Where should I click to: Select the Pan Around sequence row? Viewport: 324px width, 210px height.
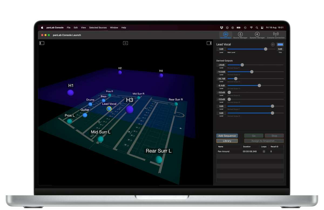click(230, 152)
